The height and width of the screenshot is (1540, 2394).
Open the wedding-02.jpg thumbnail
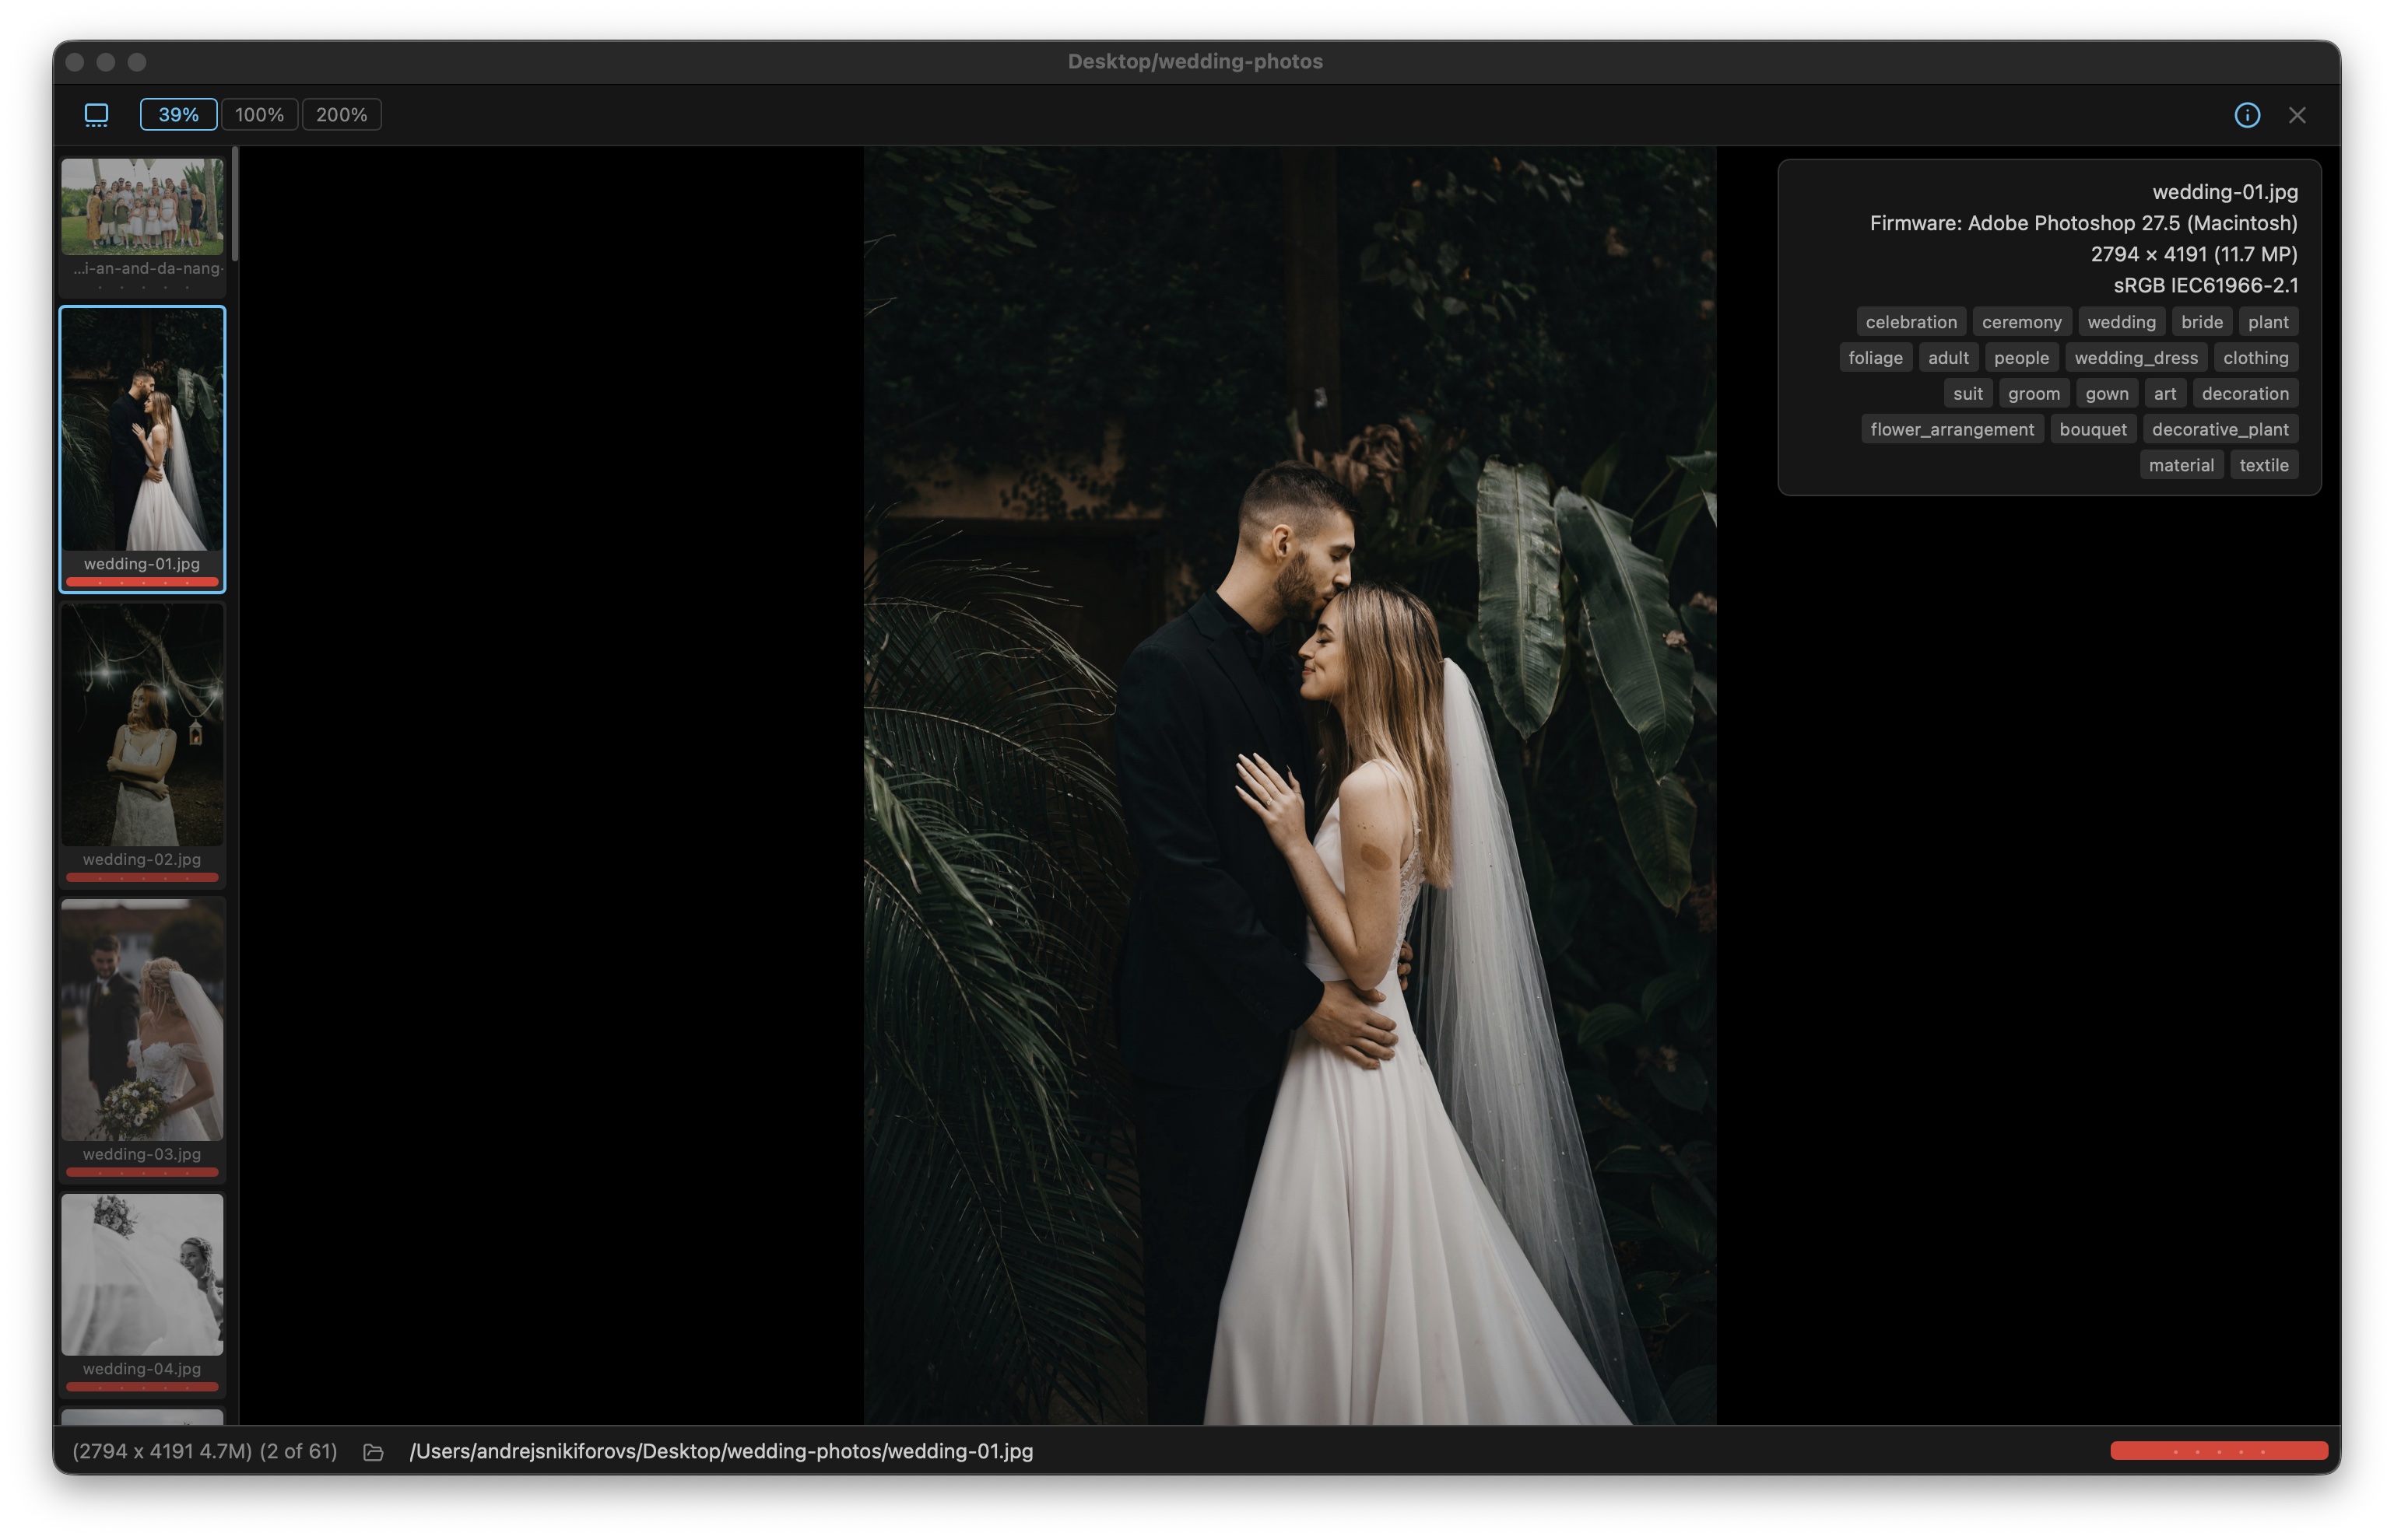142,725
